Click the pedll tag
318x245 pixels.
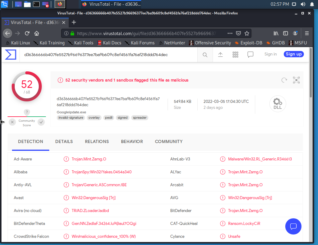[x=109, y=118]
